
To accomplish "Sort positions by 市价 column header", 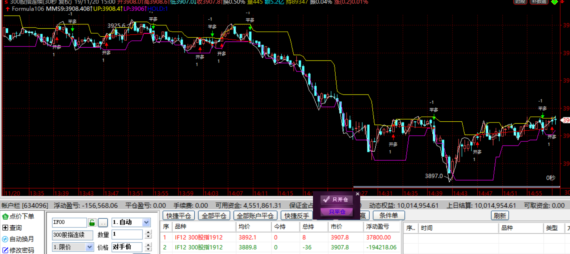I will pos(345,227).
